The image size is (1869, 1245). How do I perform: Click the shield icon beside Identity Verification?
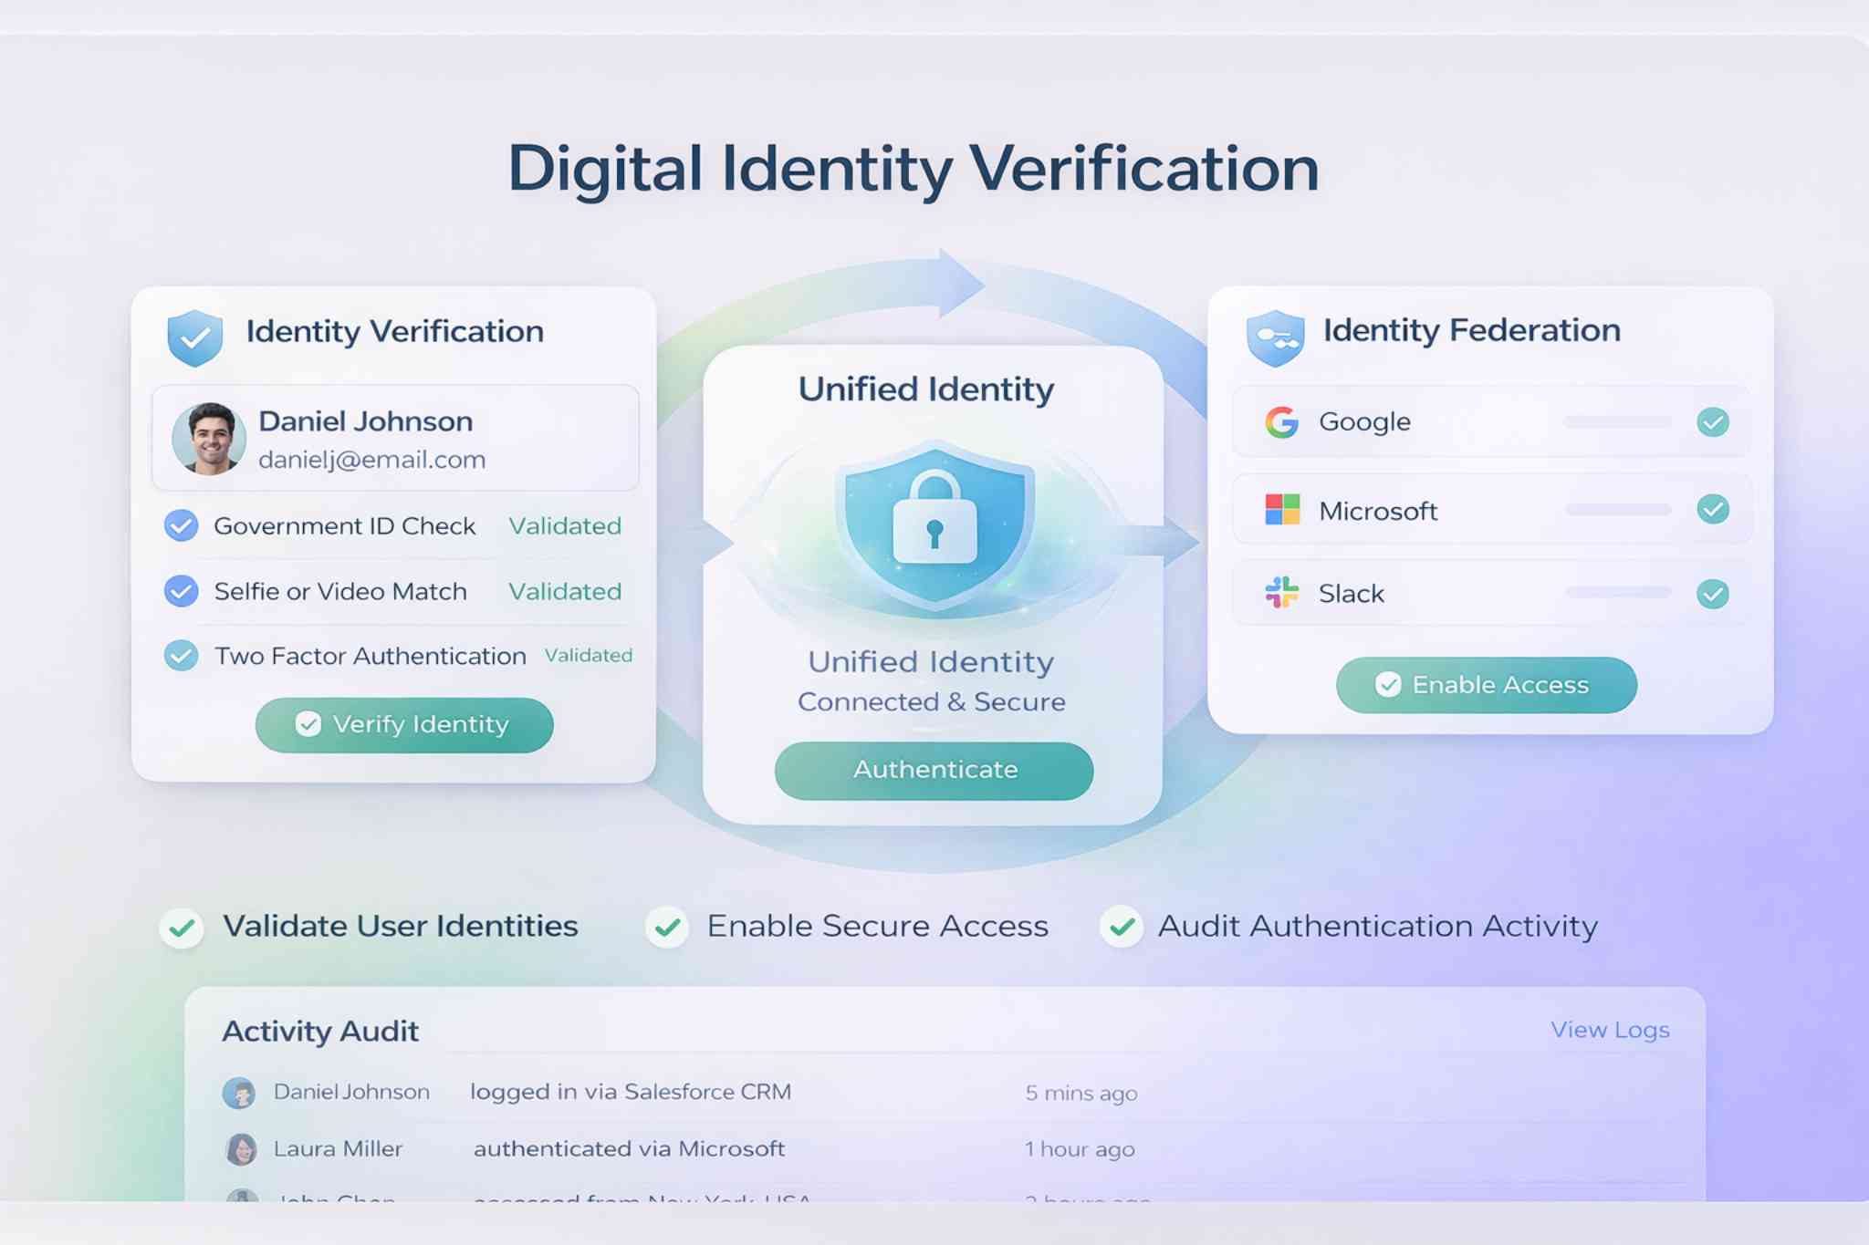click(x=194, y=335)
